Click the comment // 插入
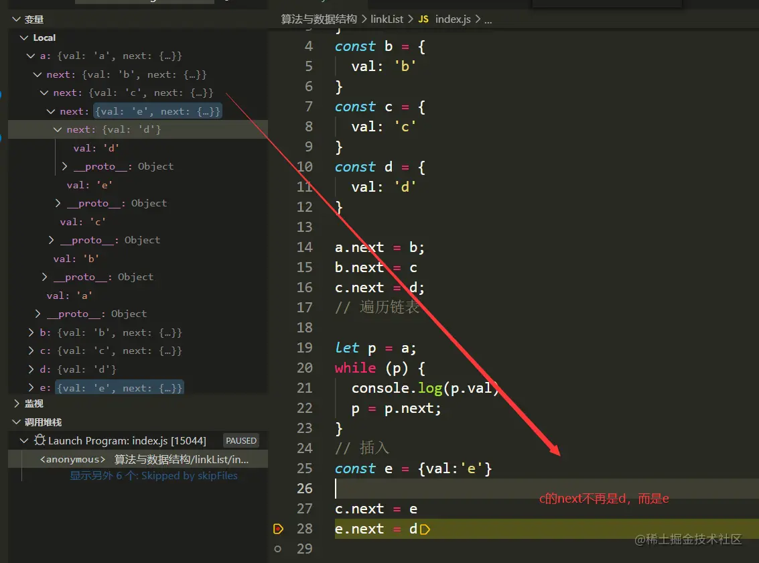 tap(362, 448)
